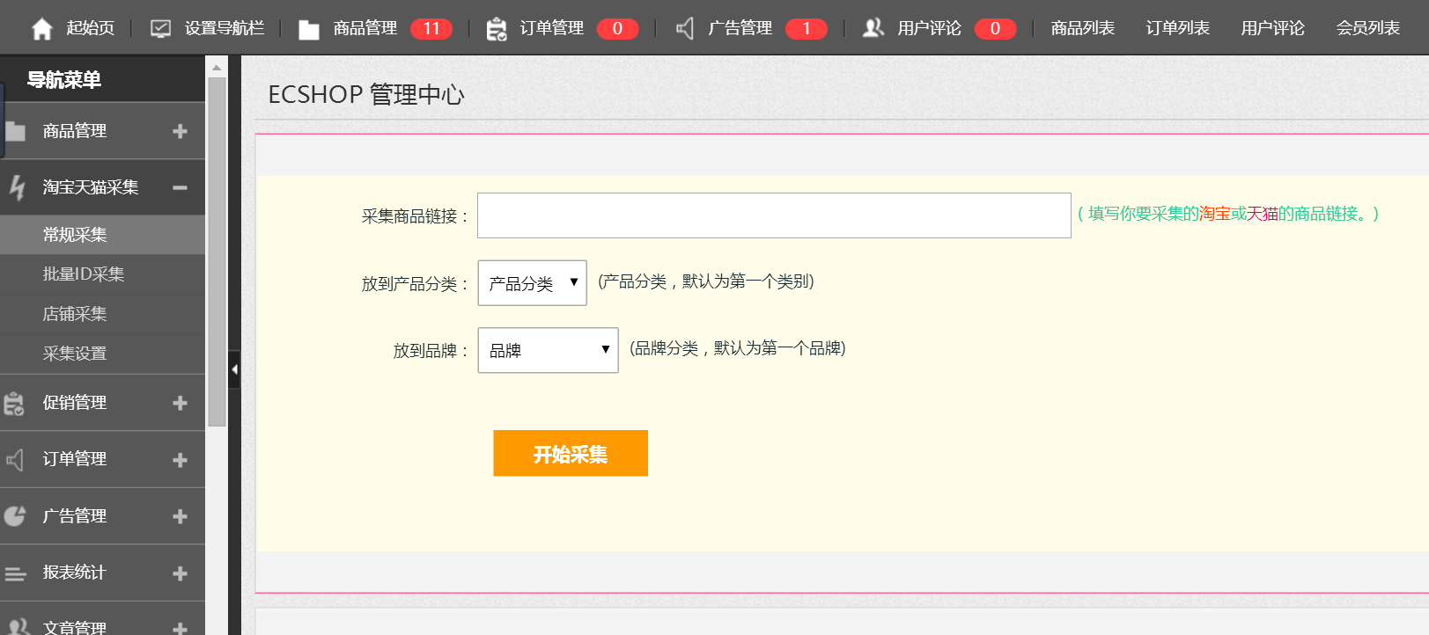This screenshot has height=635, width=1429.
Task: Click the user icon beside 用户评论 badge
Action: click(873, 28)
